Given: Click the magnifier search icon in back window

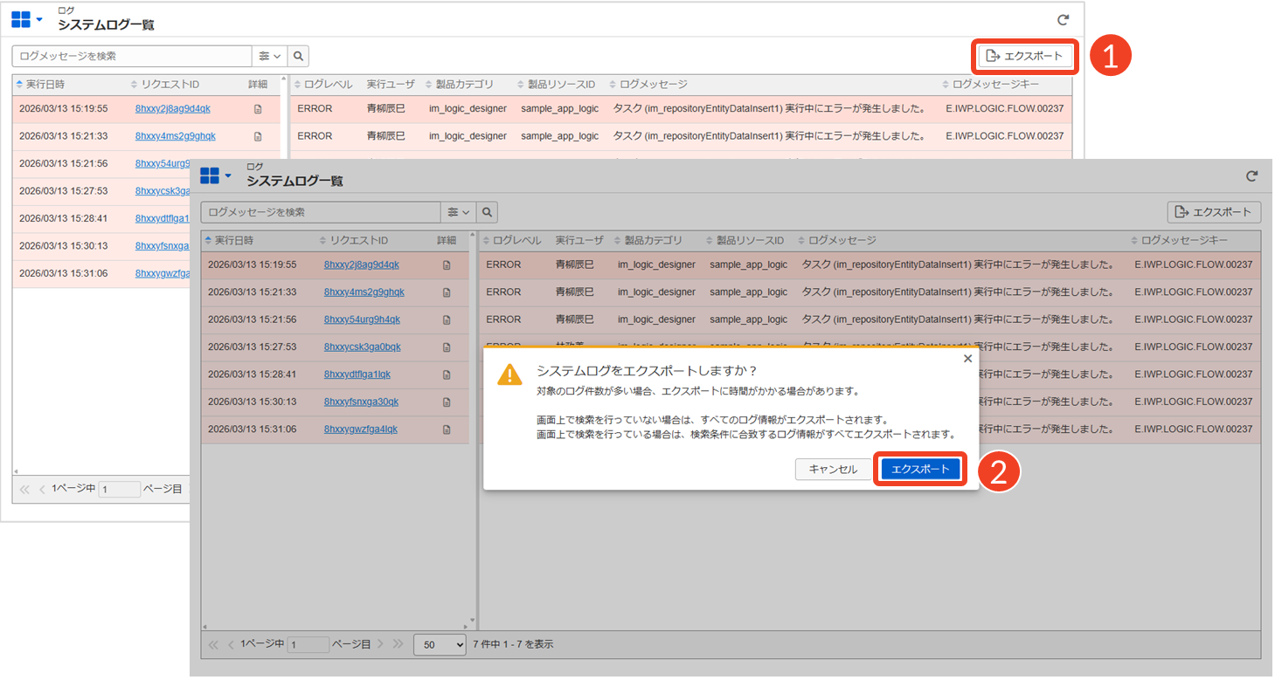Looking at the screenshot, I should click(299, 56).
